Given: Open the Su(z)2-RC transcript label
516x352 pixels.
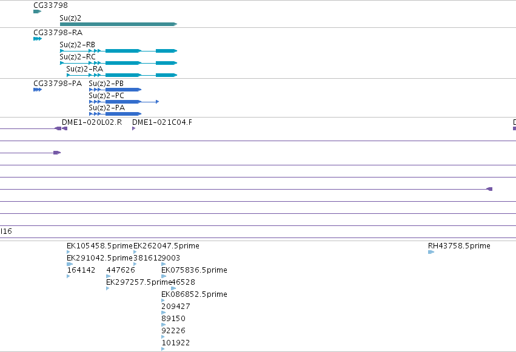Looking at the screenshot, I should click(x=78, y=57).
